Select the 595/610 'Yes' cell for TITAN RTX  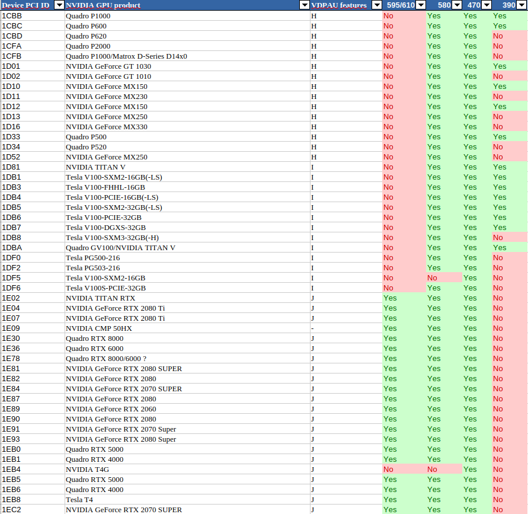[404, 298]
